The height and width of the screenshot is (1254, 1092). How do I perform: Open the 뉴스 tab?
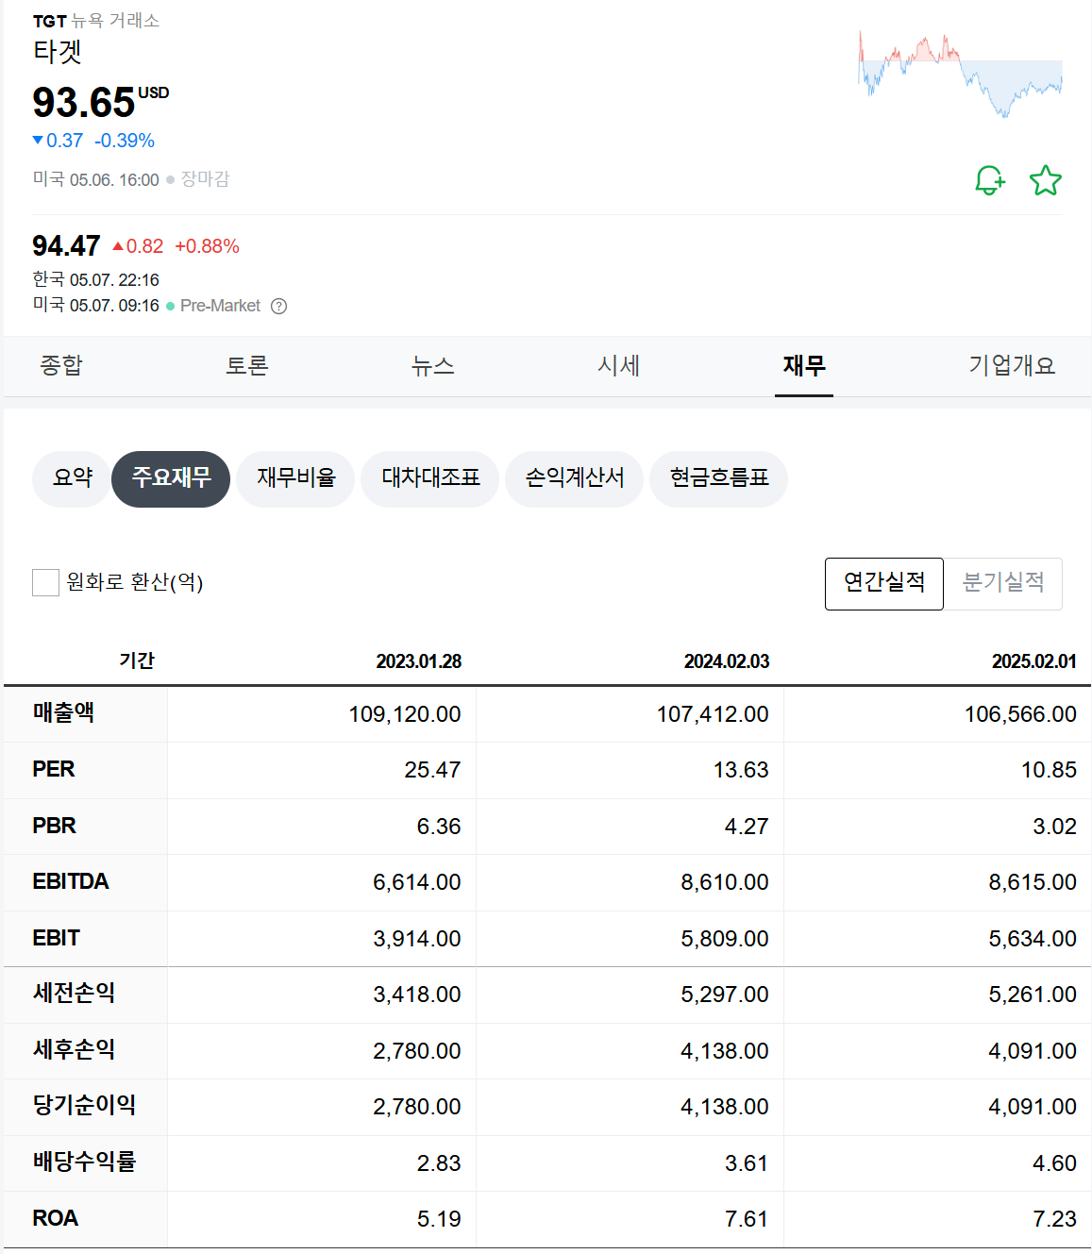click(x=432, y=365)
